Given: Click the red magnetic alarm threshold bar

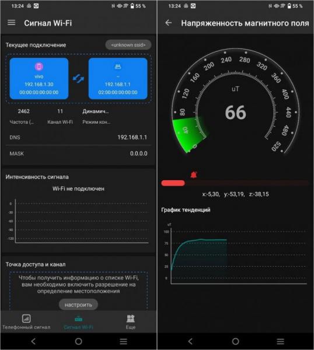Looking at the screenshot, I should (x=173, y=183).
